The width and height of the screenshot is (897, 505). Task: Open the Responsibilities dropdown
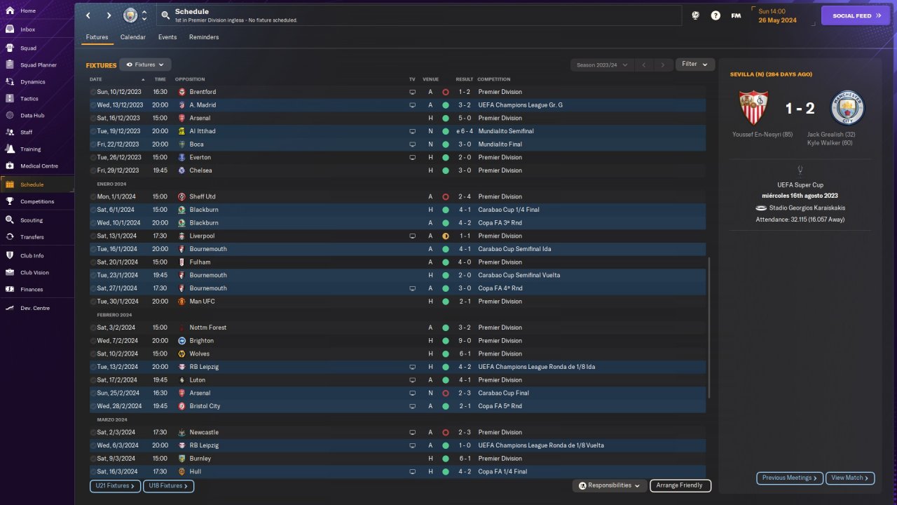tap(609, 485)
